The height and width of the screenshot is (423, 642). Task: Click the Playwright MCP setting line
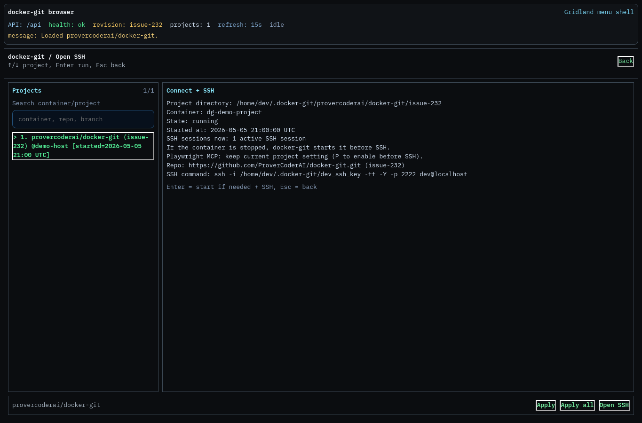coord(295,157)
